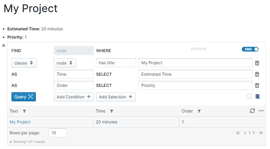Screen dimensions: 270x149
Task: Open the results more options menu
Action: point(261,111)
